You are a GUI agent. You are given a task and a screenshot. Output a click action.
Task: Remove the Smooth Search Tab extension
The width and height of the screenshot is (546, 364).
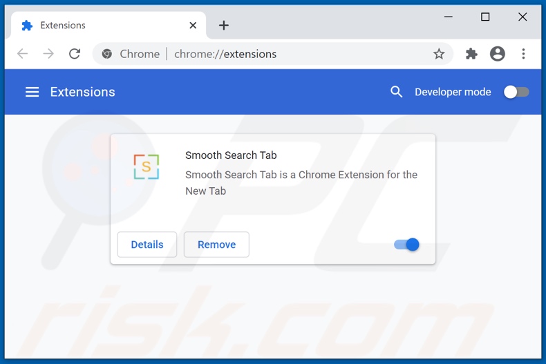pyautogui.click(x=216, y=245)
